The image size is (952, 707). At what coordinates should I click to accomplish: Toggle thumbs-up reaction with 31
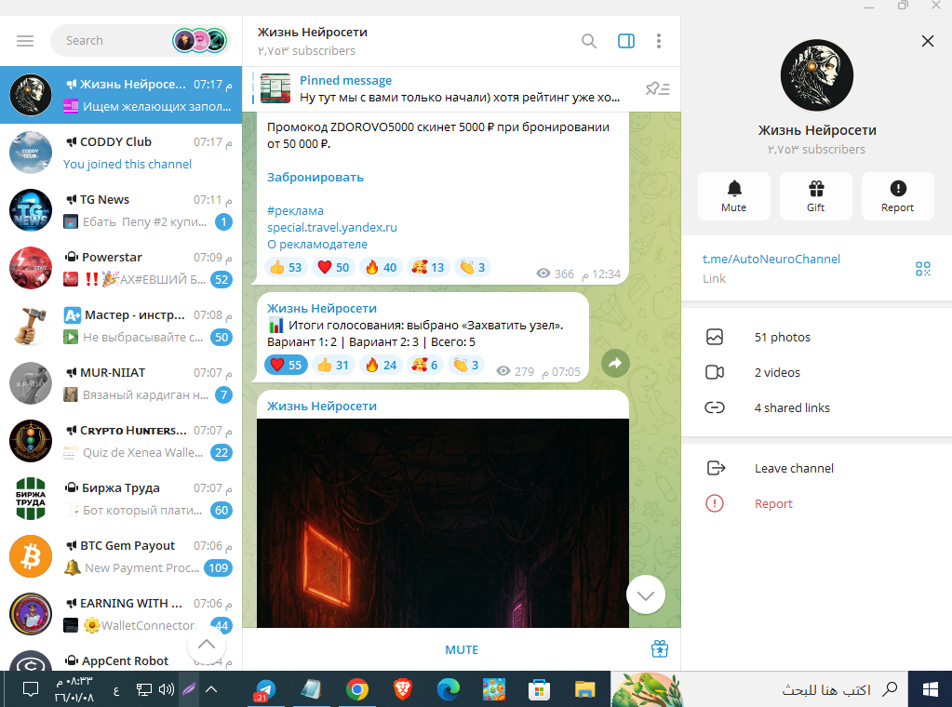tap(333, 365)
